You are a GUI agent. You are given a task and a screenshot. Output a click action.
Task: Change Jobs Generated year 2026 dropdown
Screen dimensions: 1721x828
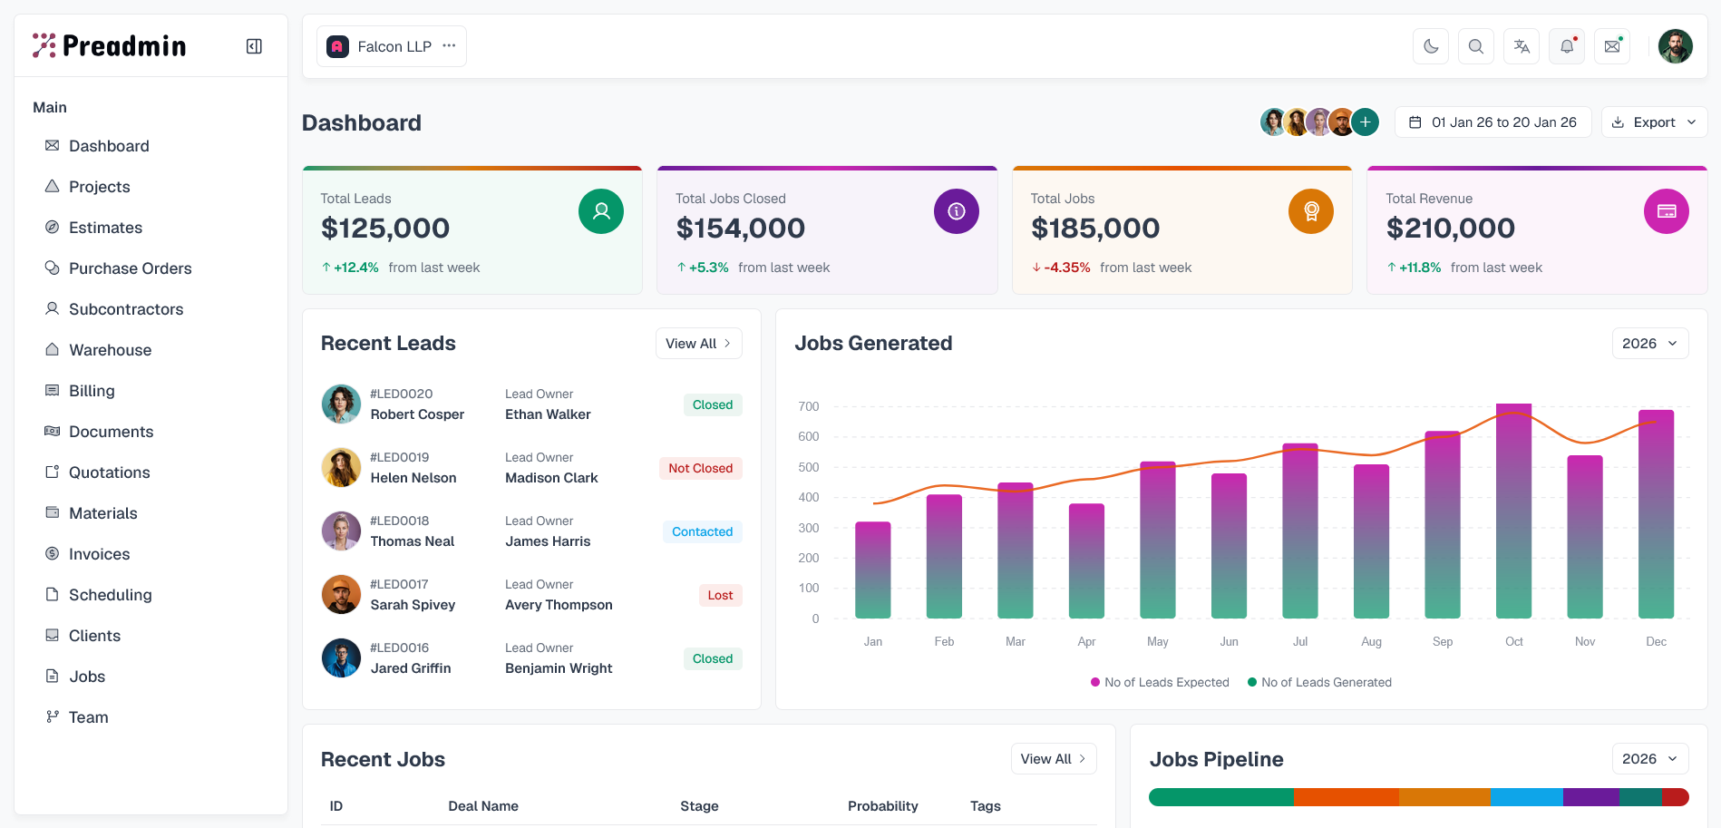pyautogui.click(x=1650, y=343)
